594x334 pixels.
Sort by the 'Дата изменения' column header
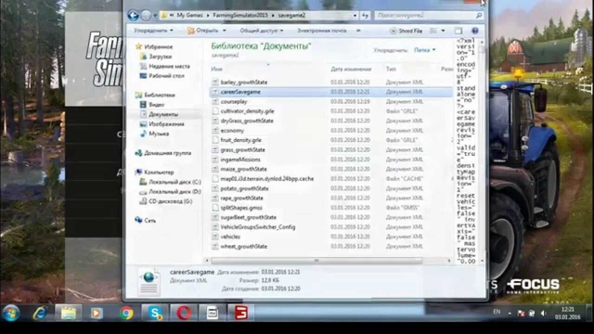pos(351,69)
